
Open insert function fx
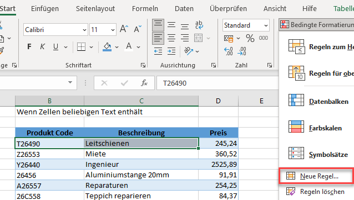pyautogui.click(x=144, y=83)
